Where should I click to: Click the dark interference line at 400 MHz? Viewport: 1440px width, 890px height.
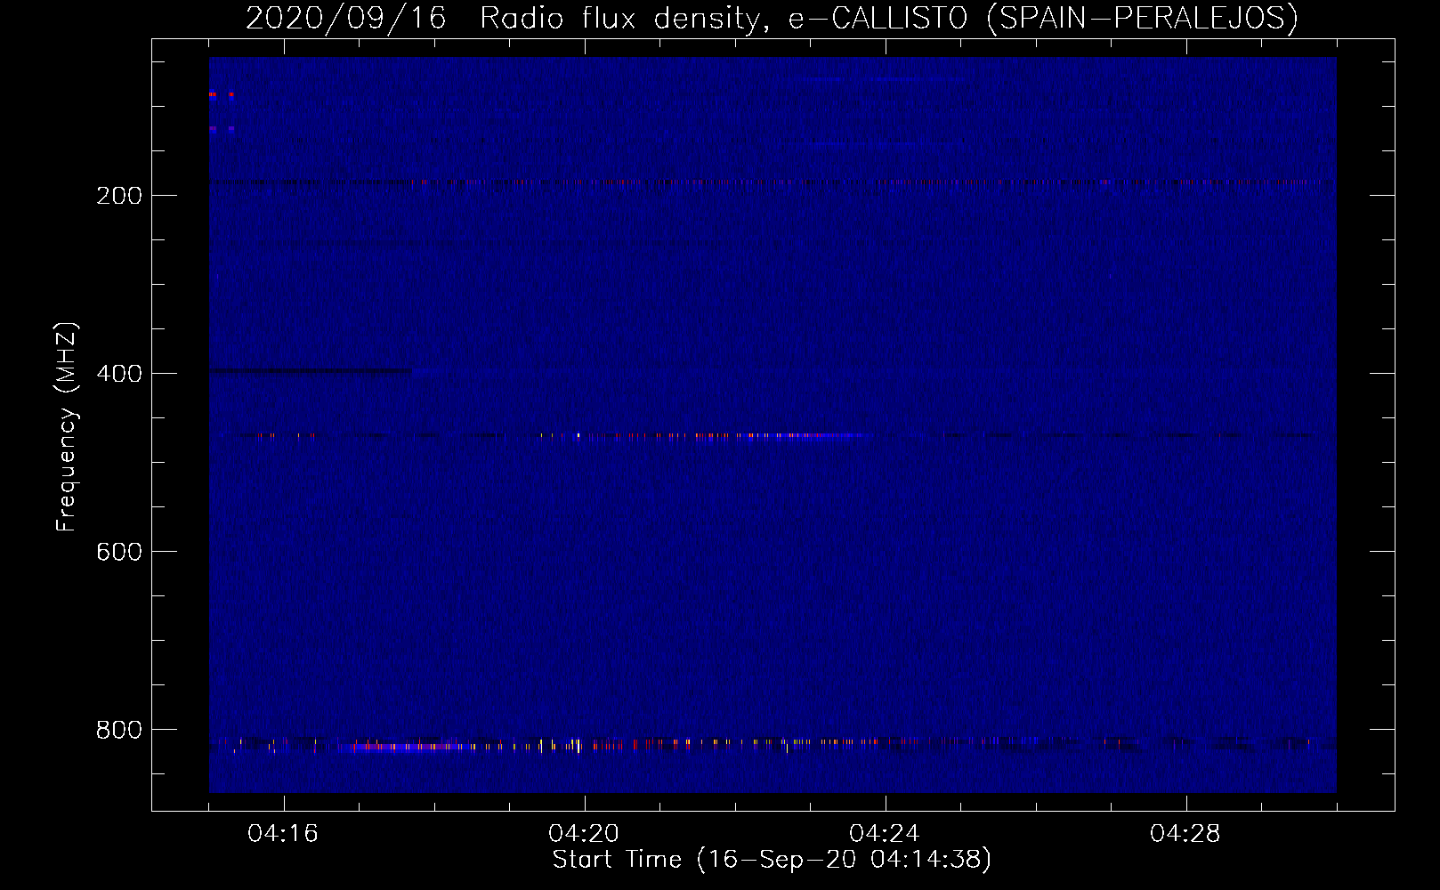(x=311, y=370)
